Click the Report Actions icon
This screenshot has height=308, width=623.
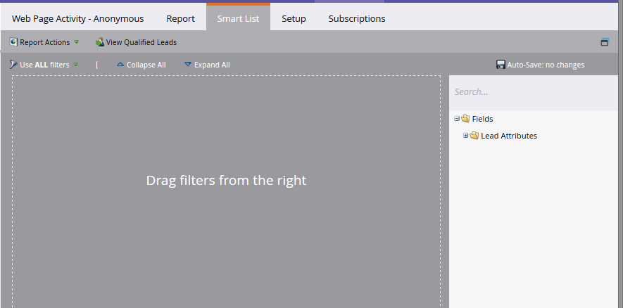[x=13, y=42]
